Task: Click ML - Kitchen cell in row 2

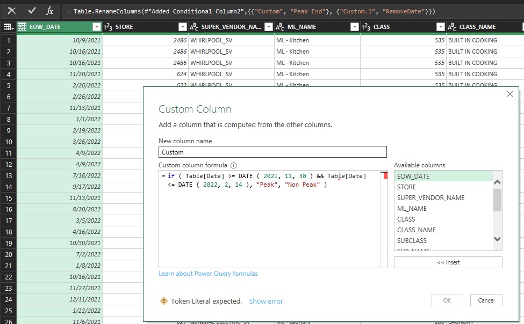Action: 317,51
